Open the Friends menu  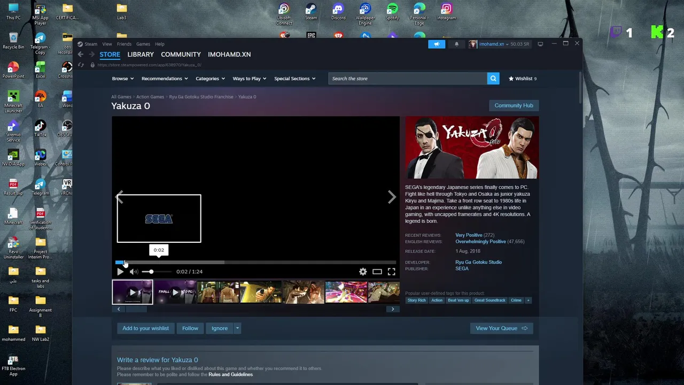[x=124, y=44]
